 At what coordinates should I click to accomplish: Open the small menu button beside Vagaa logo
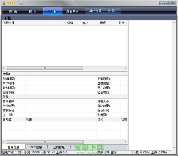pos(21,3)
